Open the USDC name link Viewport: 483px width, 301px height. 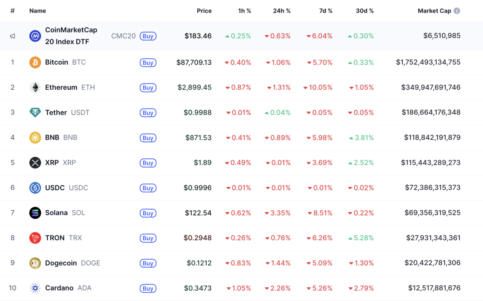pos(55,188)
